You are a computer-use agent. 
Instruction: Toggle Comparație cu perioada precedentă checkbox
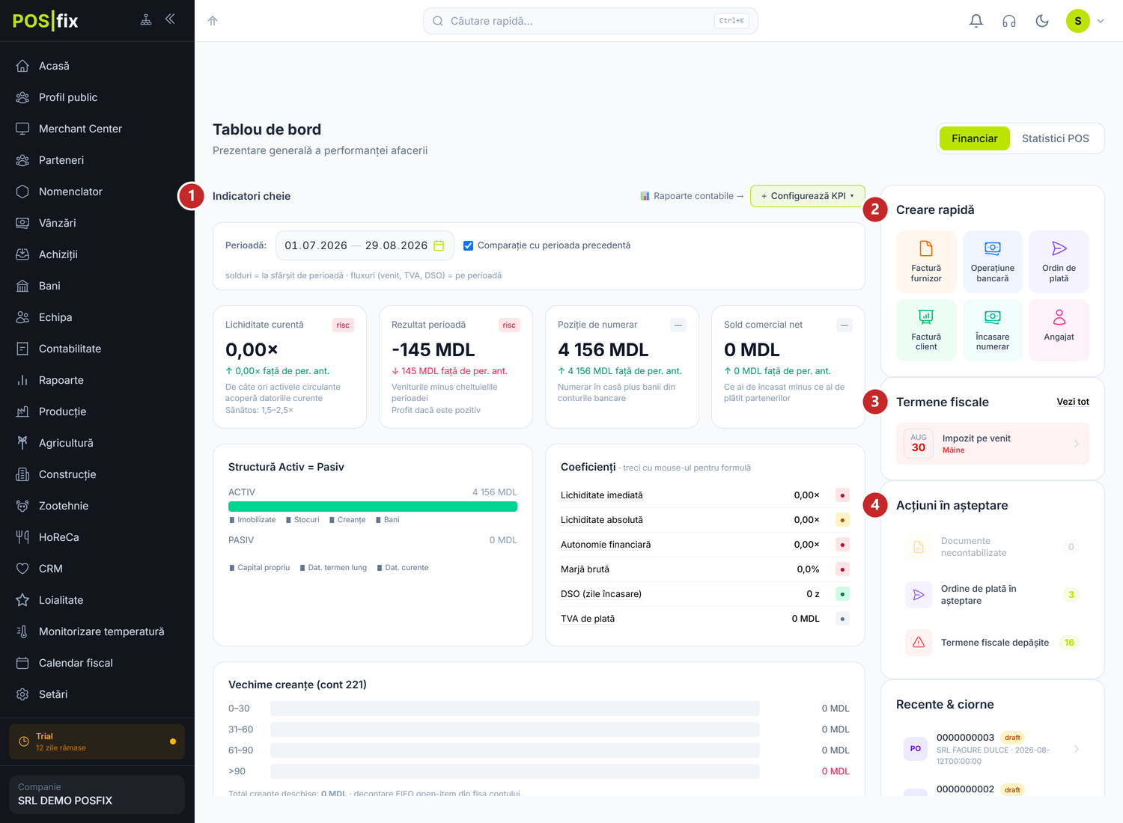coord(468,245)
